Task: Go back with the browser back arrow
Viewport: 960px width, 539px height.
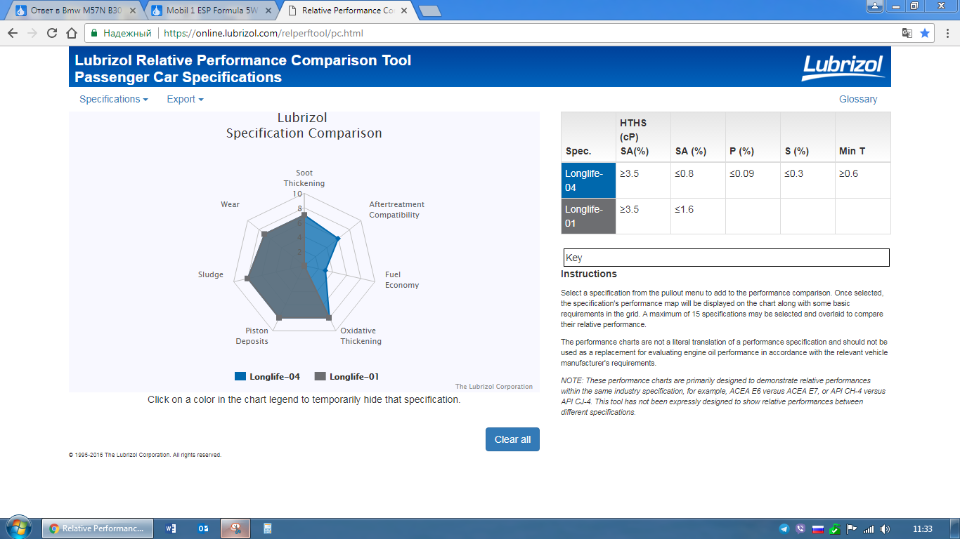Action: [13, 33]
